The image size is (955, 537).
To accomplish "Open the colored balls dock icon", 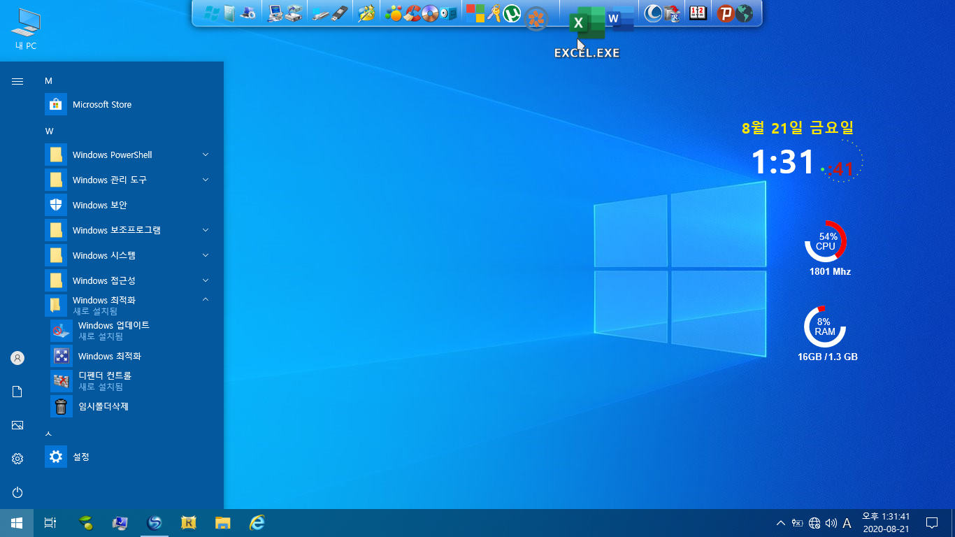I will [x=394, y=13].
